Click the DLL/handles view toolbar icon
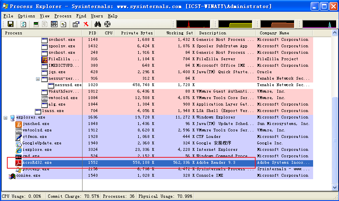 (64, 24)
